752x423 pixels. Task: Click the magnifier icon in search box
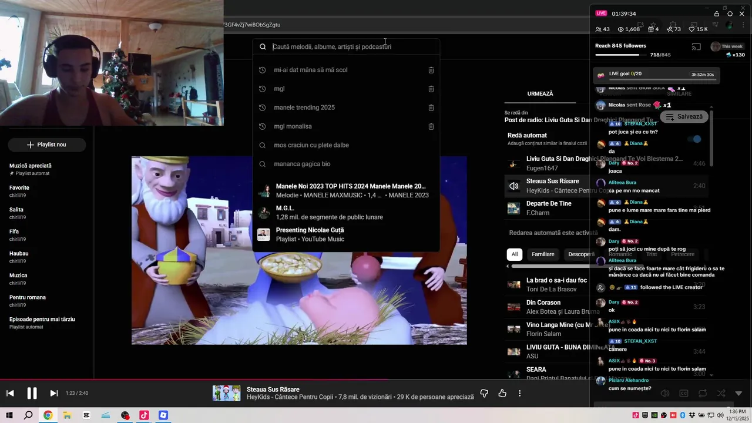point(263,46)
